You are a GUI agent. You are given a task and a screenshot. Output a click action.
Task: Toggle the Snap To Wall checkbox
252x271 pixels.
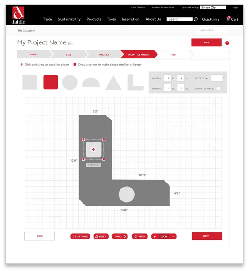click(x=218, y=88)
